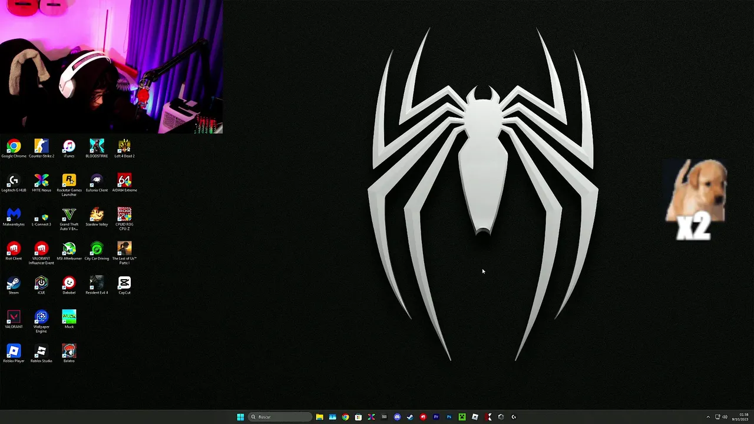Select The Last of Us Parte I icon

124,253
